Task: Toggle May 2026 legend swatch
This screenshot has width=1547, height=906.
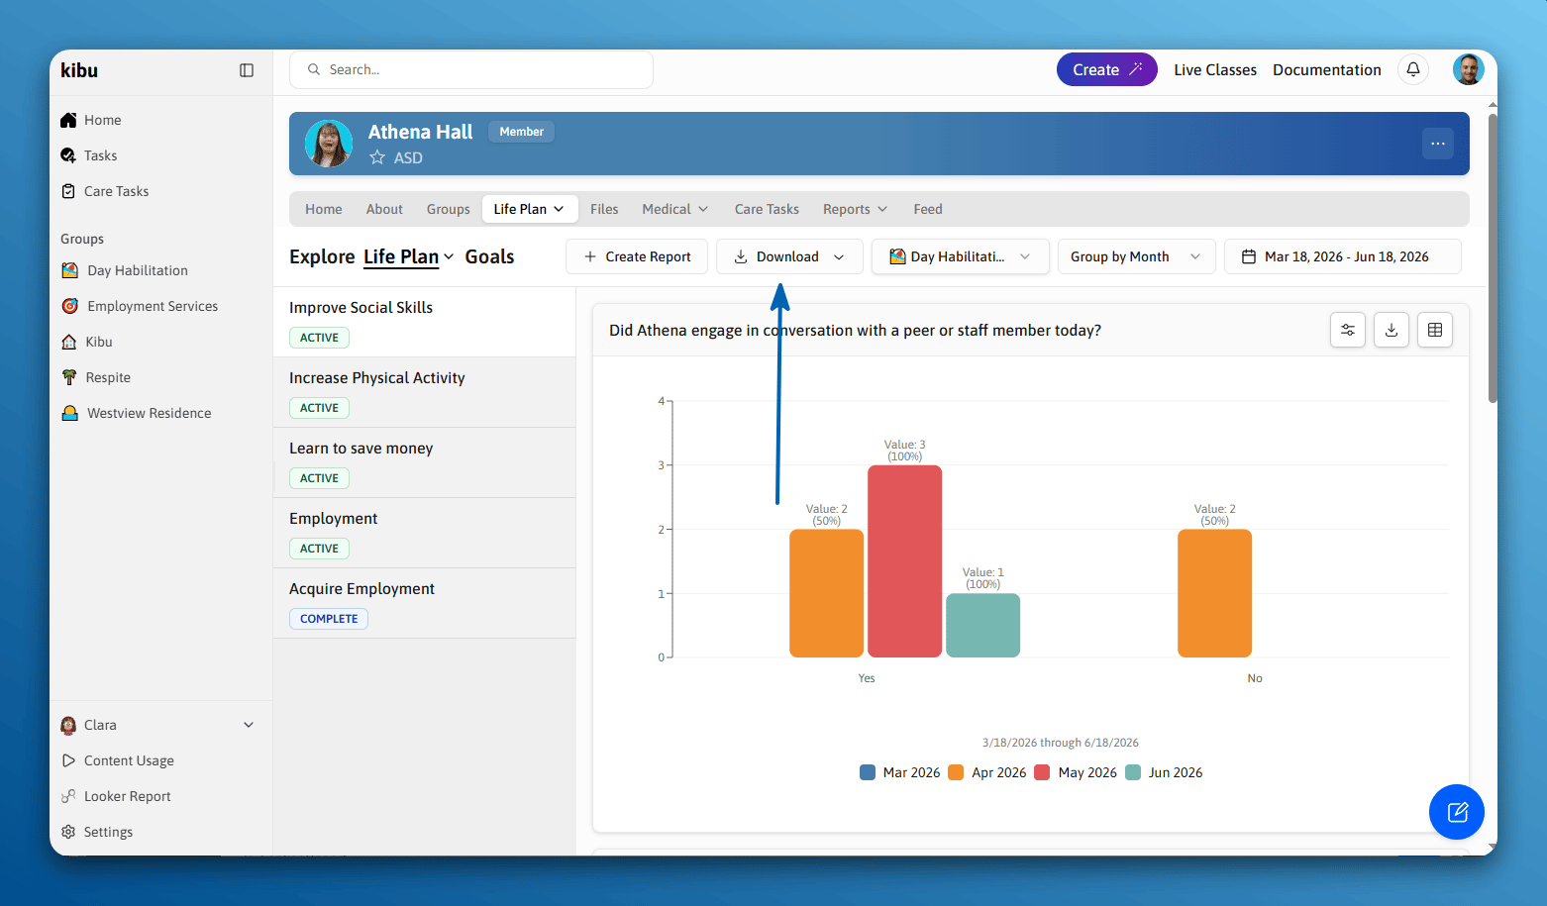Action: click(1042, 772)
